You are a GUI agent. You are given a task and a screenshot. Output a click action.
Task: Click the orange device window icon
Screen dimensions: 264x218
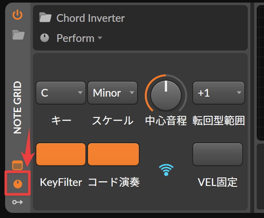click(18, 165)
